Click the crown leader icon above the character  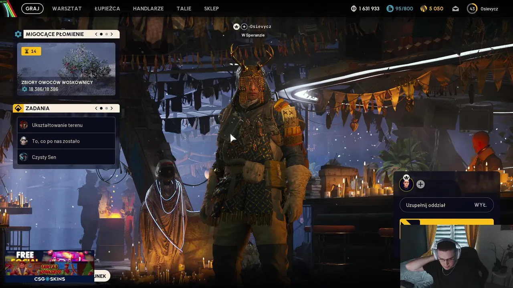coord(236,26)
